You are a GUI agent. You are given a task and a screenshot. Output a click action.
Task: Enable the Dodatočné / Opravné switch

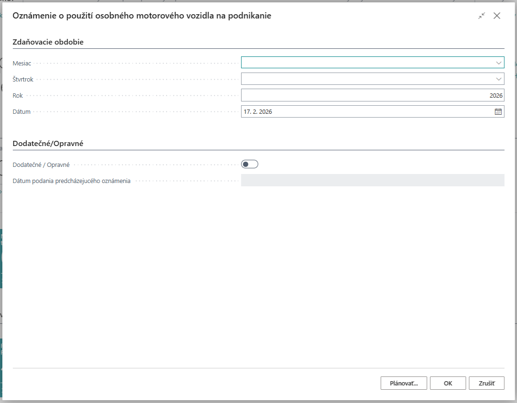click(249, 165)
